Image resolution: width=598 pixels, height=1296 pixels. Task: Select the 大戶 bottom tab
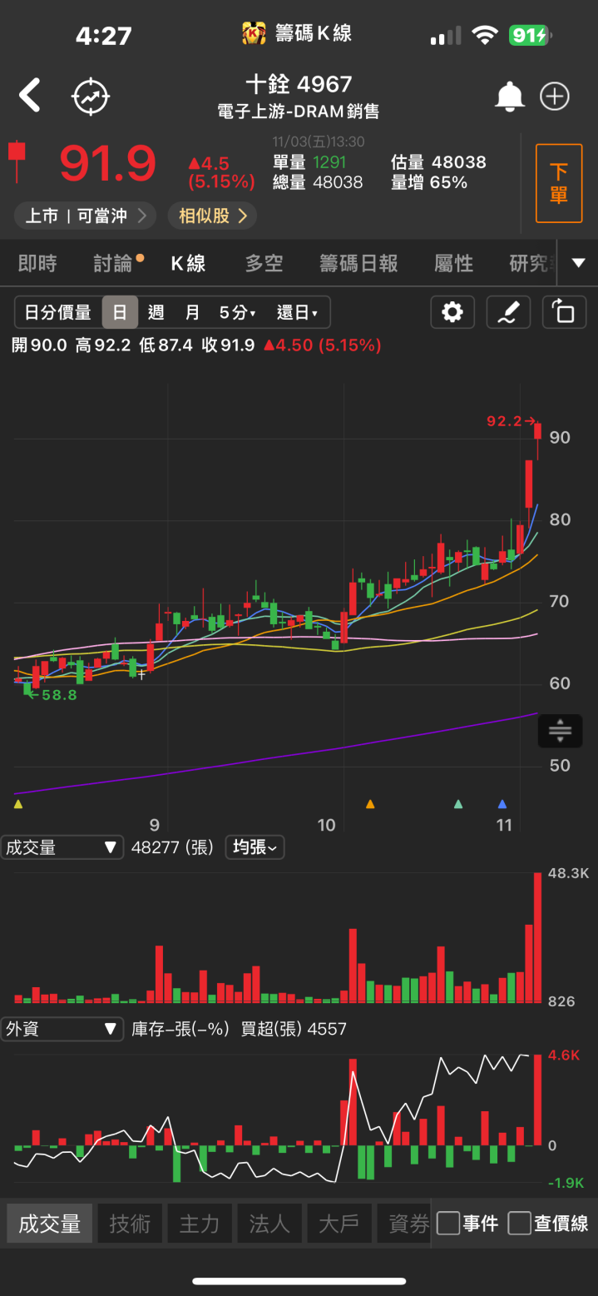(x=339, y=1224)
